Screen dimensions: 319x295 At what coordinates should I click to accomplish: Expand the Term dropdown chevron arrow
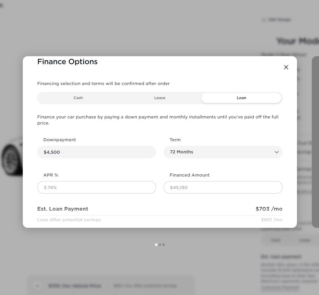(276, 152)
